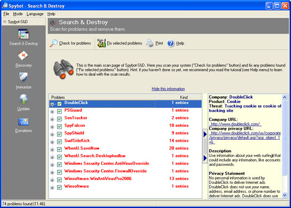Image resolution: width=291 pixels, height=208 pixels.
Task: Expand the SpyShield tree node
Action: pyautogui.click(x=52, y=134)
